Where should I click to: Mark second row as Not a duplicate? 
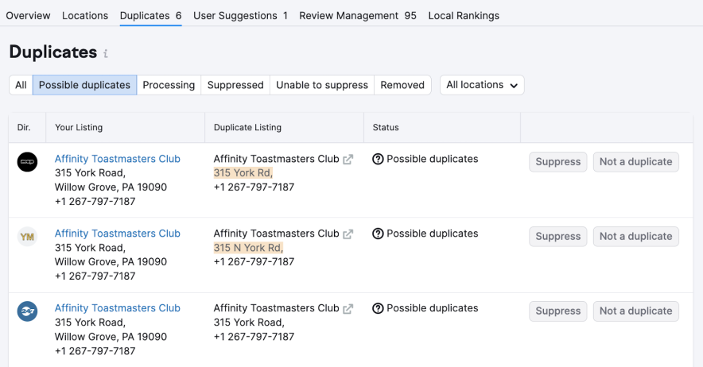(x=635, y=237)
